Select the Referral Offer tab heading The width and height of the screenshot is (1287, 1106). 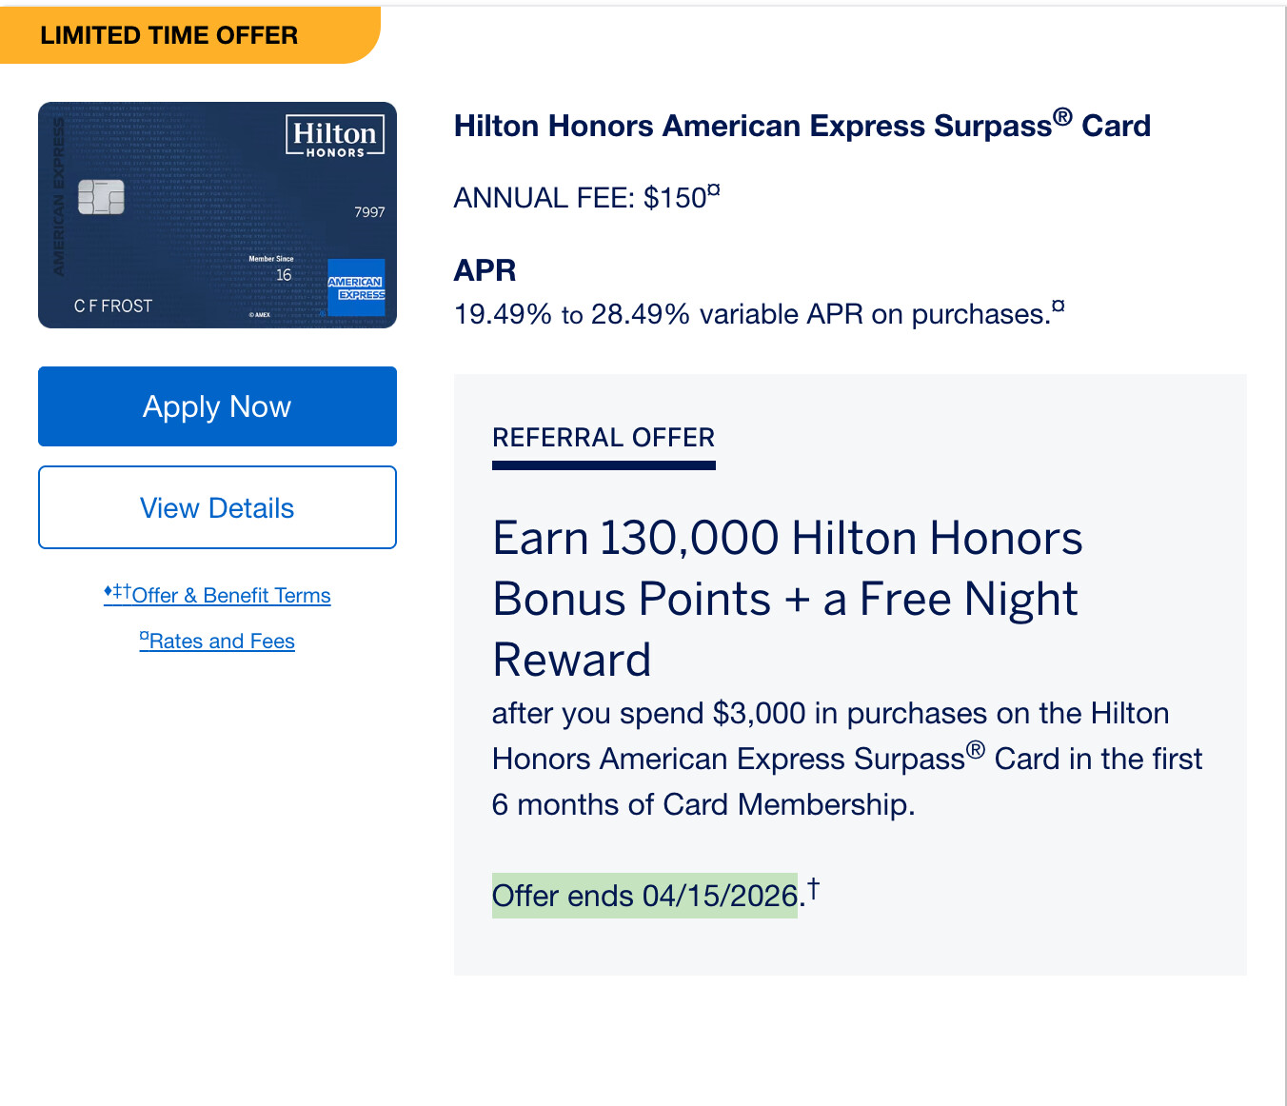pyautogui.click(x=604, y=438)
